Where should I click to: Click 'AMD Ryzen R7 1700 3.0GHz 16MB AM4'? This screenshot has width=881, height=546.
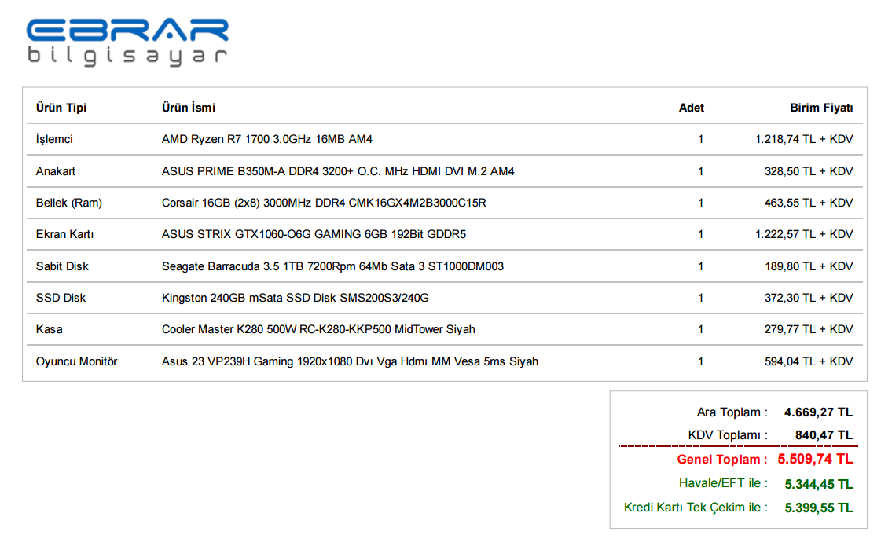(x=267, y=139)
